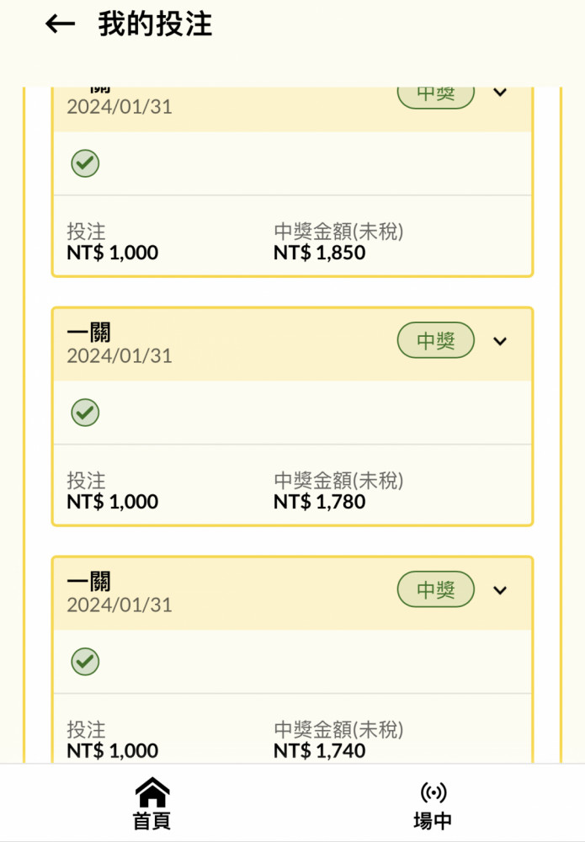
Task: Tap the 首頁 home icon
Action: pyautogui.click(x=152, y=792)
